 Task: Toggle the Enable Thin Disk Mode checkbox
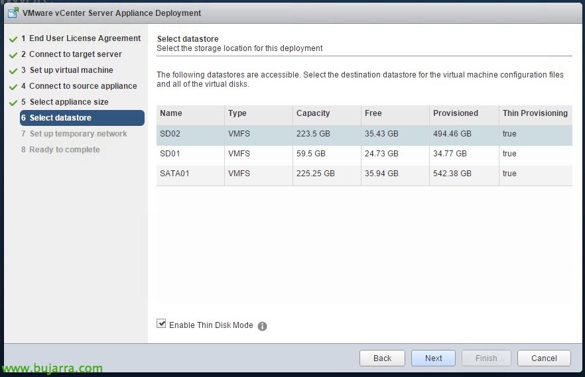[x=161, y=323]
